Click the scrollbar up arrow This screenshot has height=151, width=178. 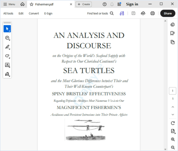(x=165, y=21)
